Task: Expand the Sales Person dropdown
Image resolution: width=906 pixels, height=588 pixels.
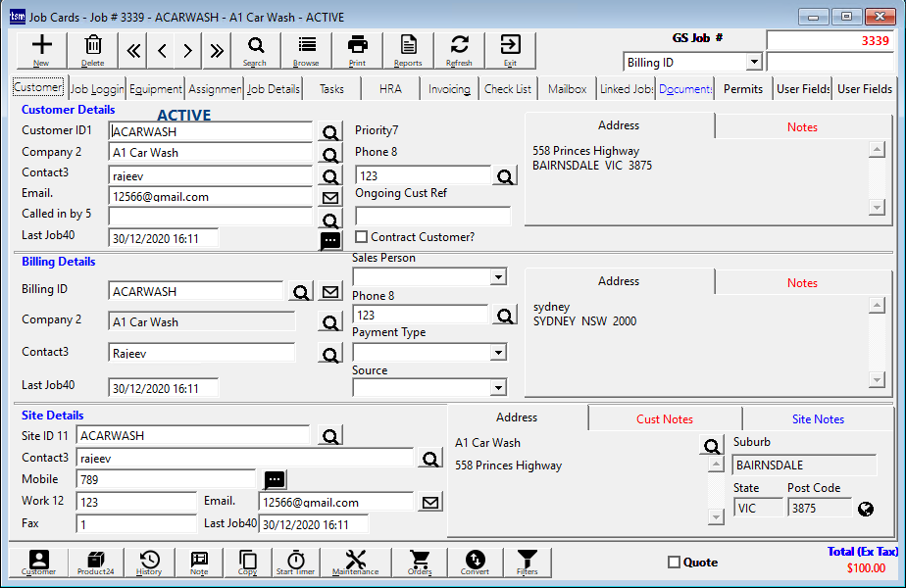Action: tap(498, 278)
